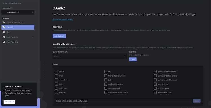Open the Select Redirect URL dropdown
This screenshot has width=211, height=108.
coord(90,56)
